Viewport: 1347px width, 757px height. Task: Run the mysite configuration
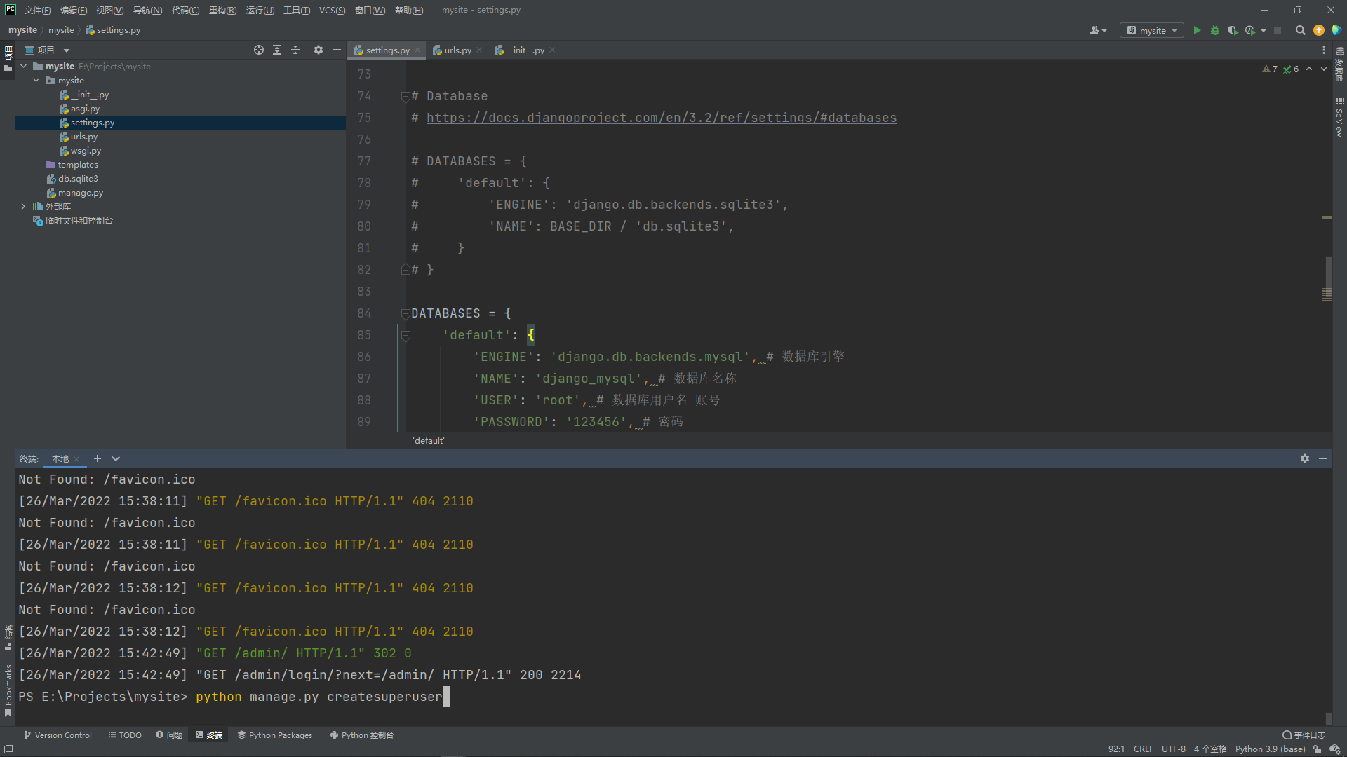coord(1197,30)
